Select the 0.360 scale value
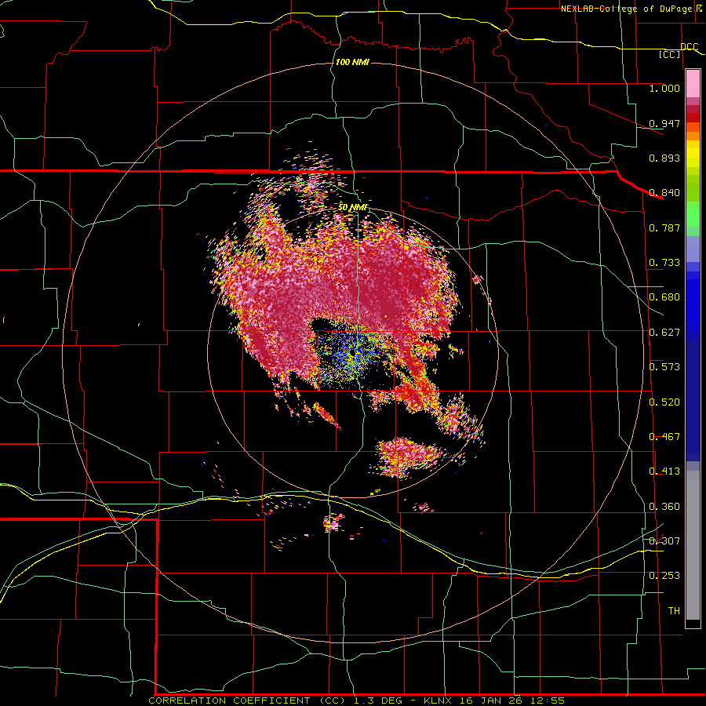The height and width of the screenshot is (706, 706). click(x=664, y=507)
